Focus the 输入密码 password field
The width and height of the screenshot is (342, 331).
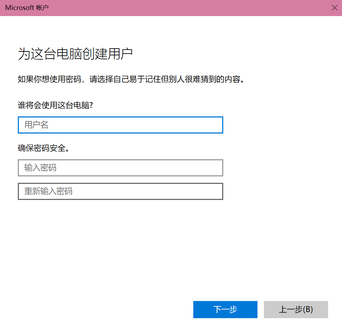[x=121, y=168]
